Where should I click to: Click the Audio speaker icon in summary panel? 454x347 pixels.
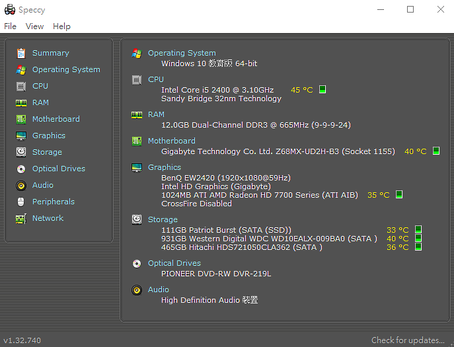(x=137, y=289)
